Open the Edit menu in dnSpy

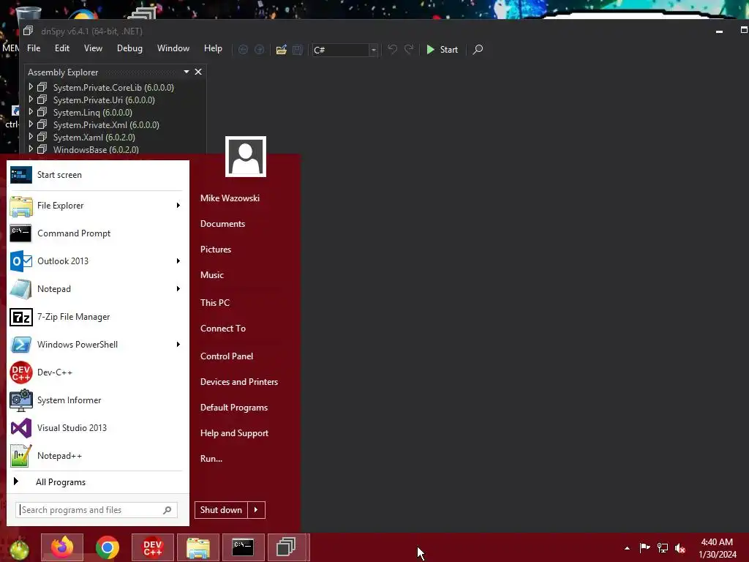pos(62,48)
